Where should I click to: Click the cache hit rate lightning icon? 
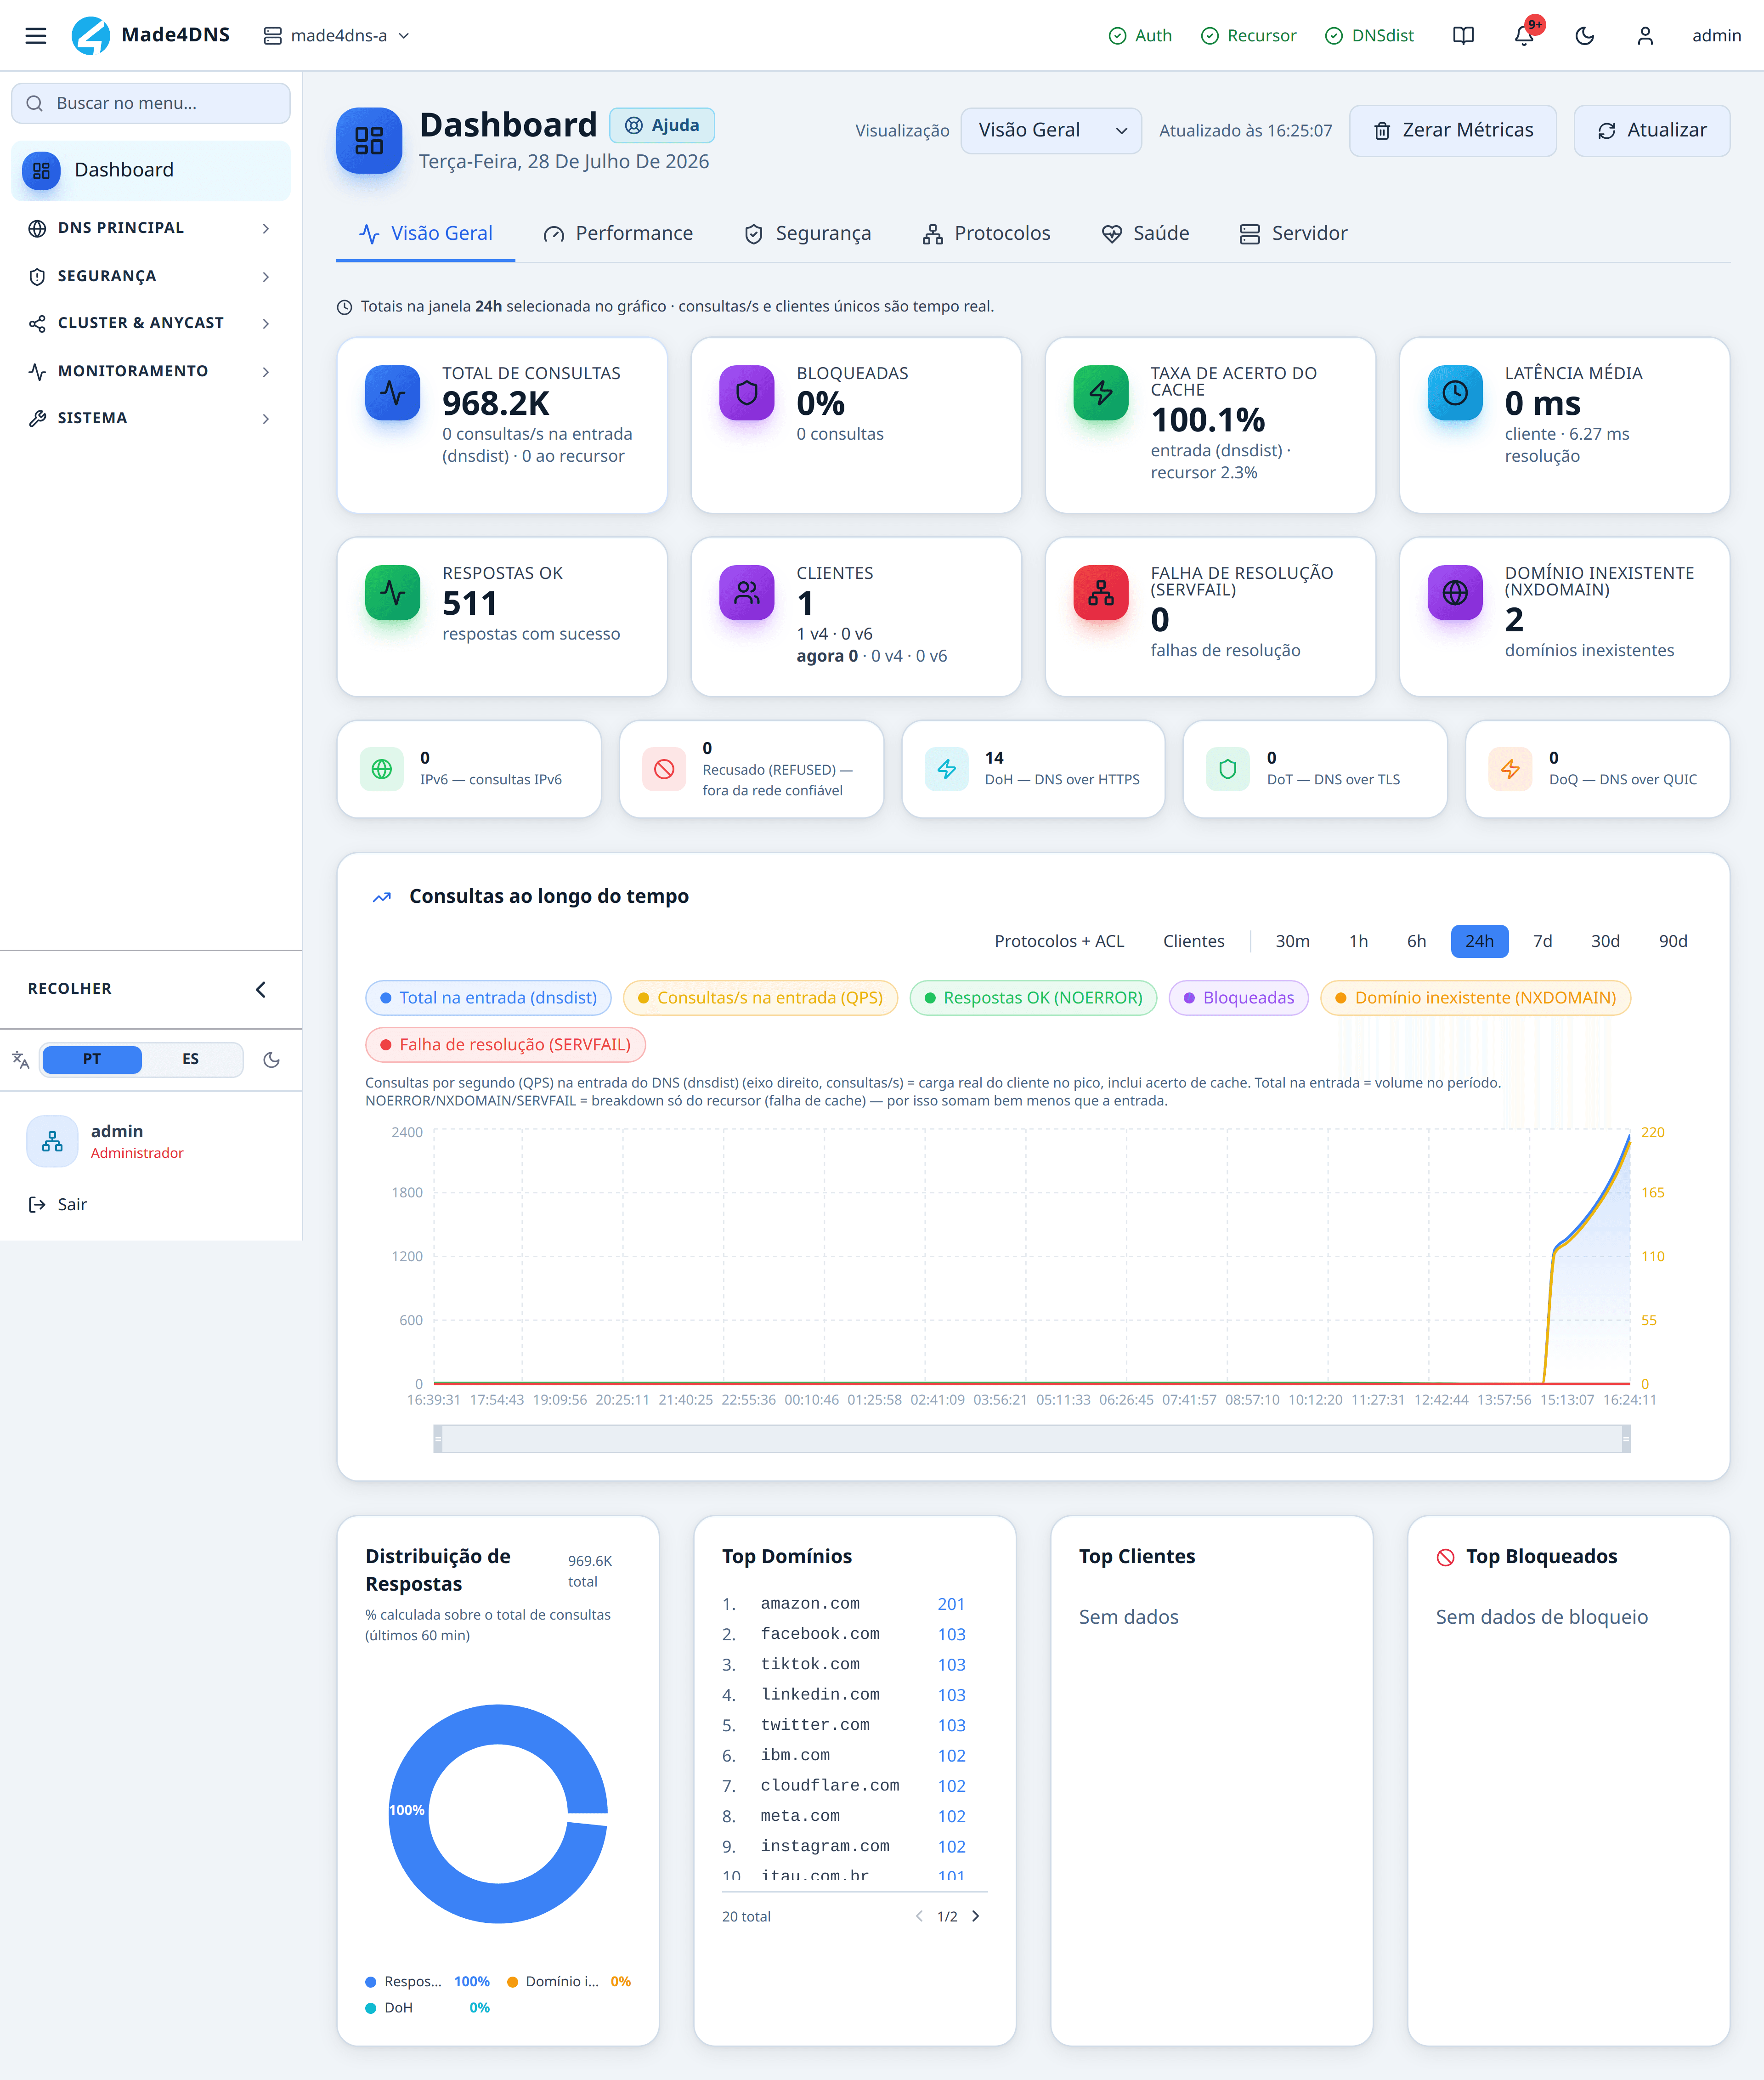1101,393
